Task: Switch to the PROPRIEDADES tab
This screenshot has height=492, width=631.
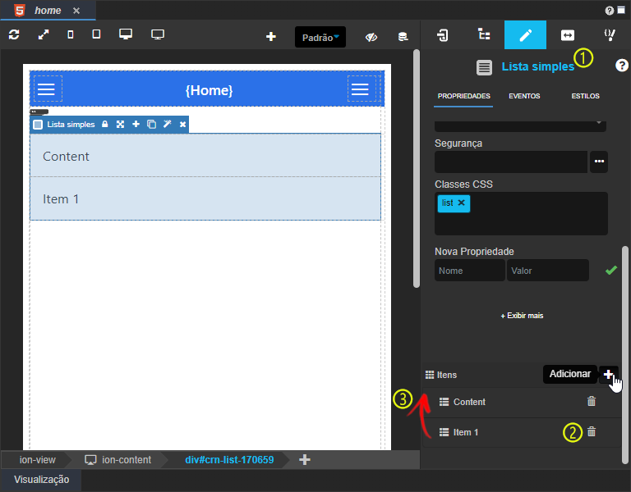Action: tap(463, 96)
